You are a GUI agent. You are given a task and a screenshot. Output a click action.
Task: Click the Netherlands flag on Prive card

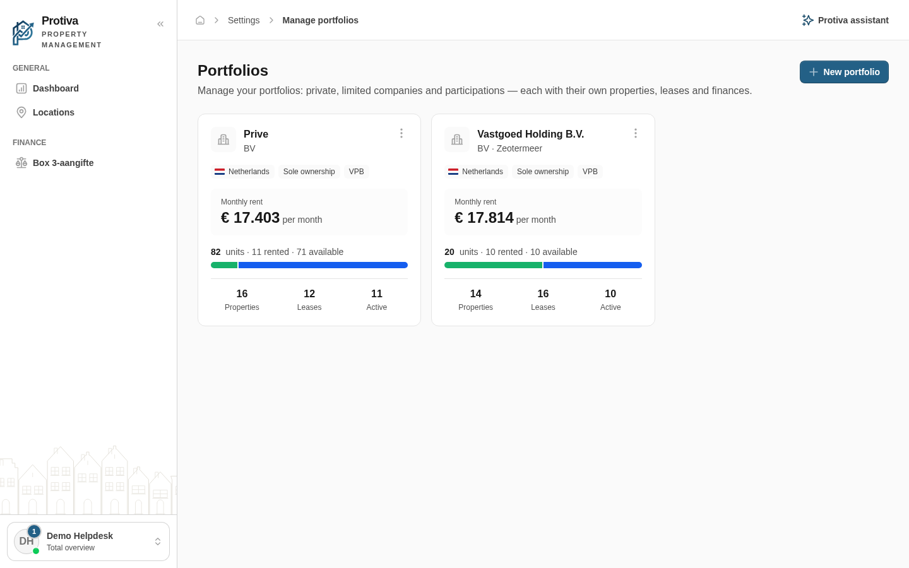coord(220,172)
